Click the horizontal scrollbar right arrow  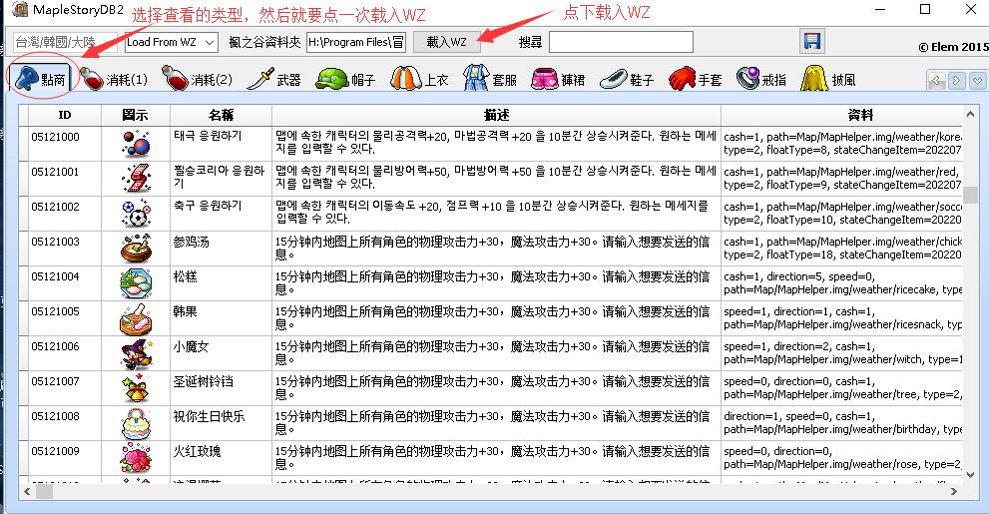954,491
